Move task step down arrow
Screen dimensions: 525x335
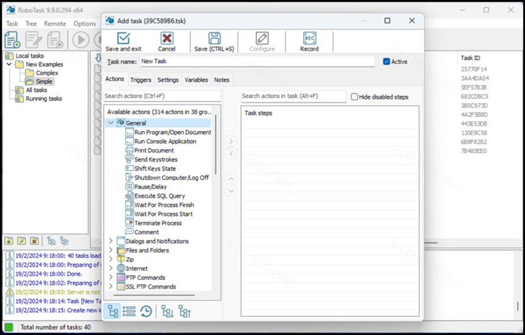[x=231, y=191]
